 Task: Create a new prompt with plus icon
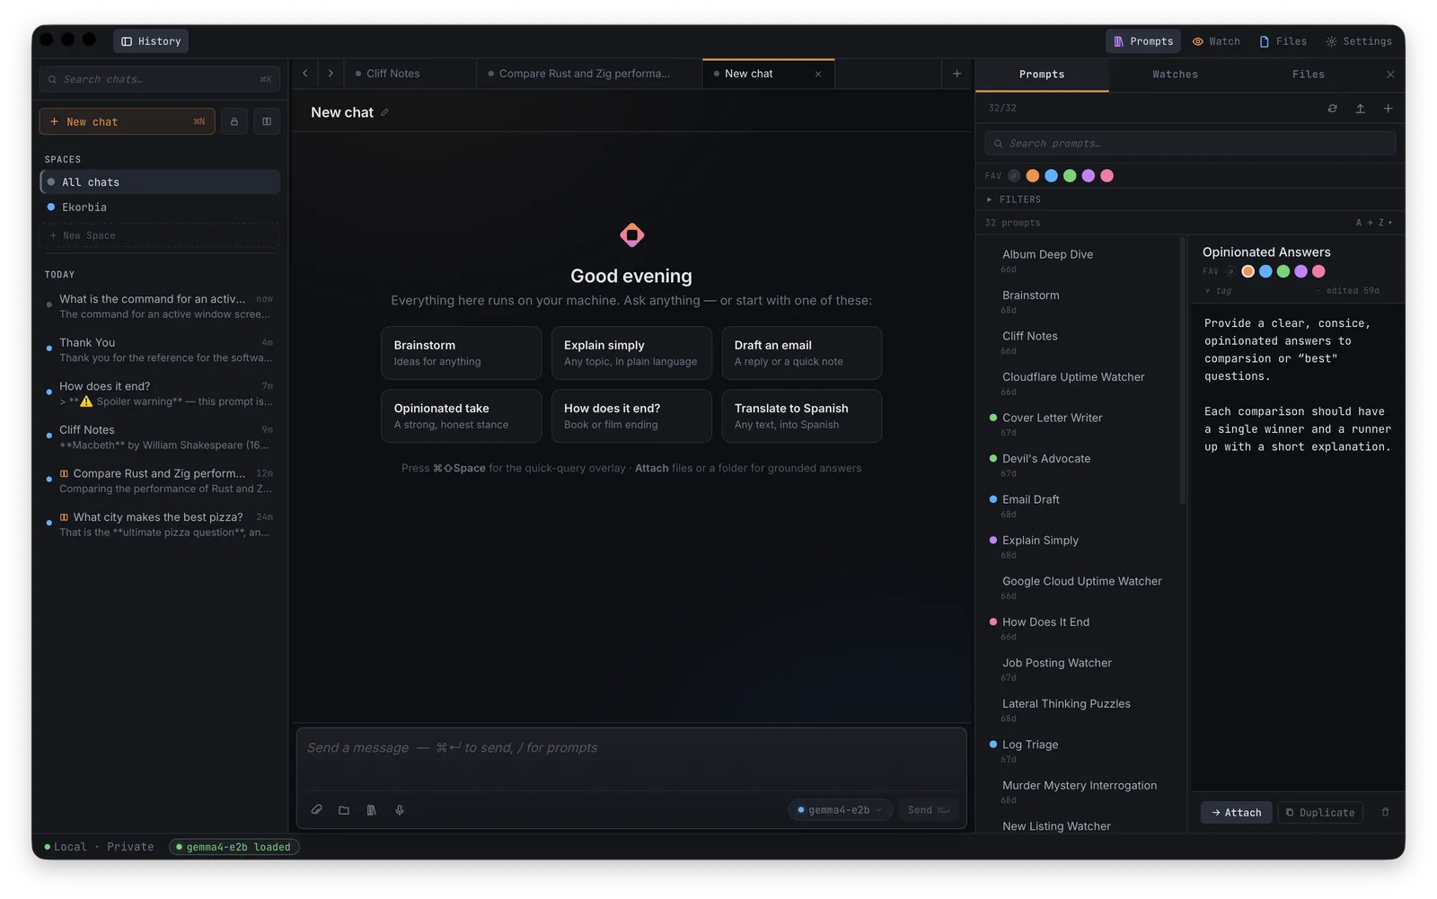pyautogui.click(x=1388, y=109)
